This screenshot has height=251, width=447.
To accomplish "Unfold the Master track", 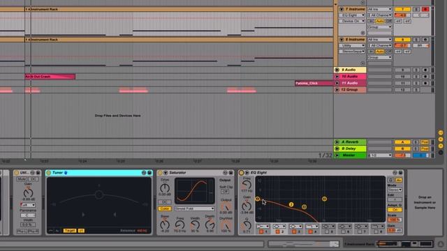I will click(337, 155).
